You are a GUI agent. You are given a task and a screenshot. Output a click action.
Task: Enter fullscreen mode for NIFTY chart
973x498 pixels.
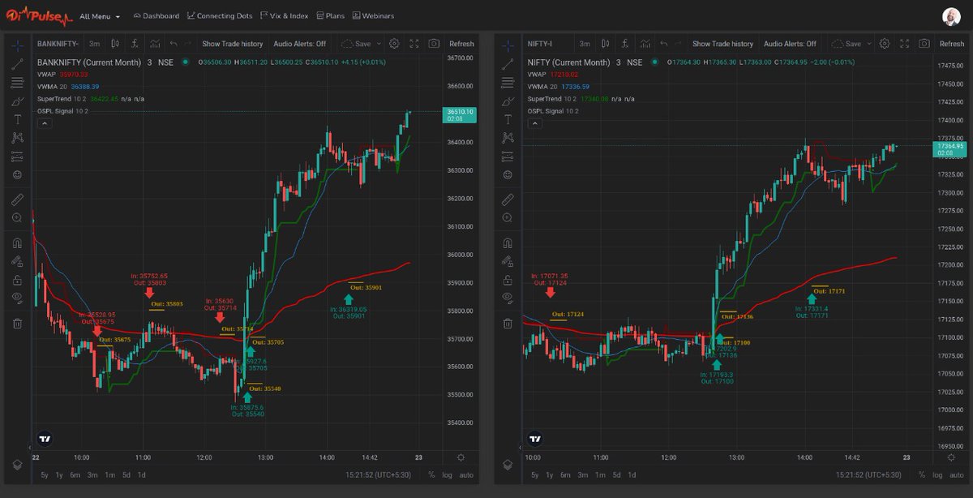point(905,44)
